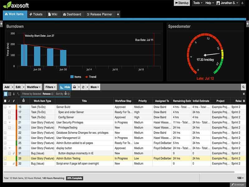Switch to card grid view icon
The height and width of the screenshot is (187, 249).
coord(10,94)
